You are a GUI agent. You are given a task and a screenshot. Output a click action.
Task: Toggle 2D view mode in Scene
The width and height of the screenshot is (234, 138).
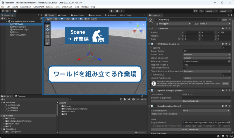(x=56, y=19)
